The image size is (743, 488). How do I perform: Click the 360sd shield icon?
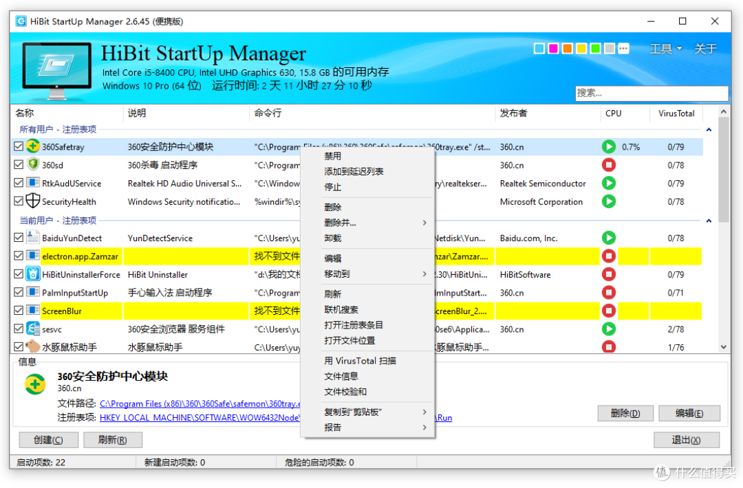tap(33, 165)
